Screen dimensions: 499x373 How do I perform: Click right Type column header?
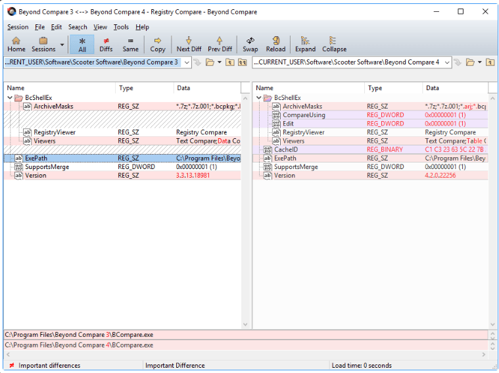394,88
